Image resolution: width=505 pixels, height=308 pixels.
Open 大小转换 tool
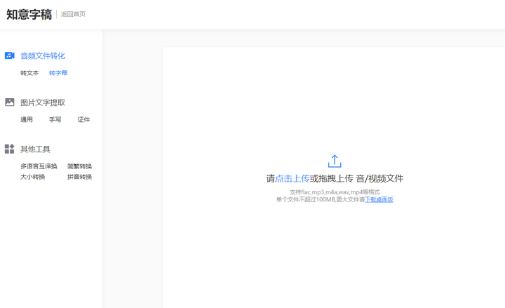[32, 177]
